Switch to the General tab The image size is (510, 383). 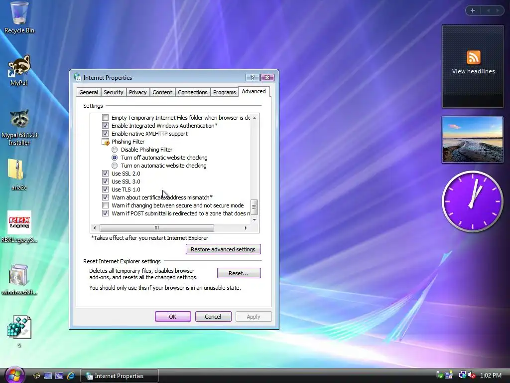point(89,92)
